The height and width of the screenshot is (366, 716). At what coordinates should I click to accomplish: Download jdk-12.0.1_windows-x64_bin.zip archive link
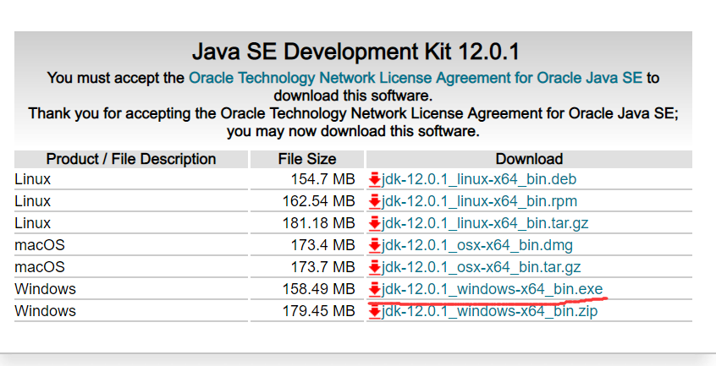point(491,311)
